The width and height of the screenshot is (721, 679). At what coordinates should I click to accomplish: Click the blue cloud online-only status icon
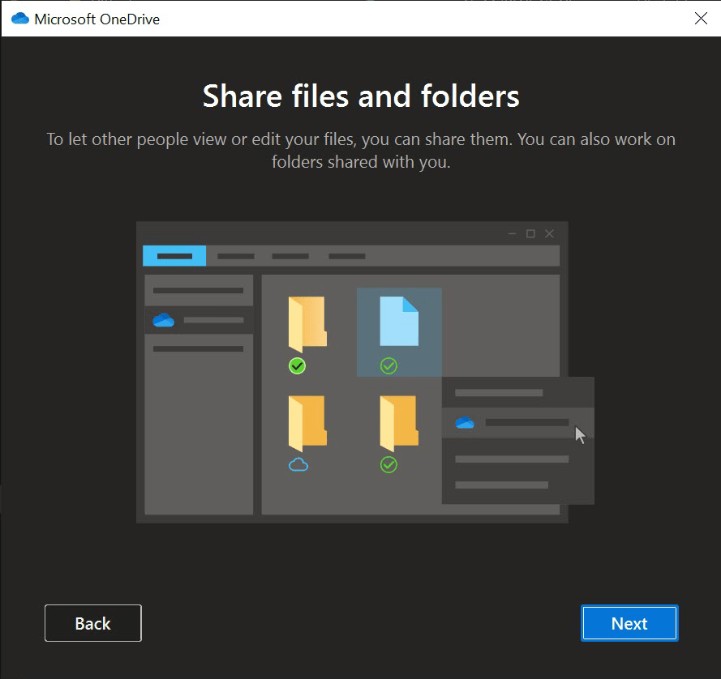[298, 465]
